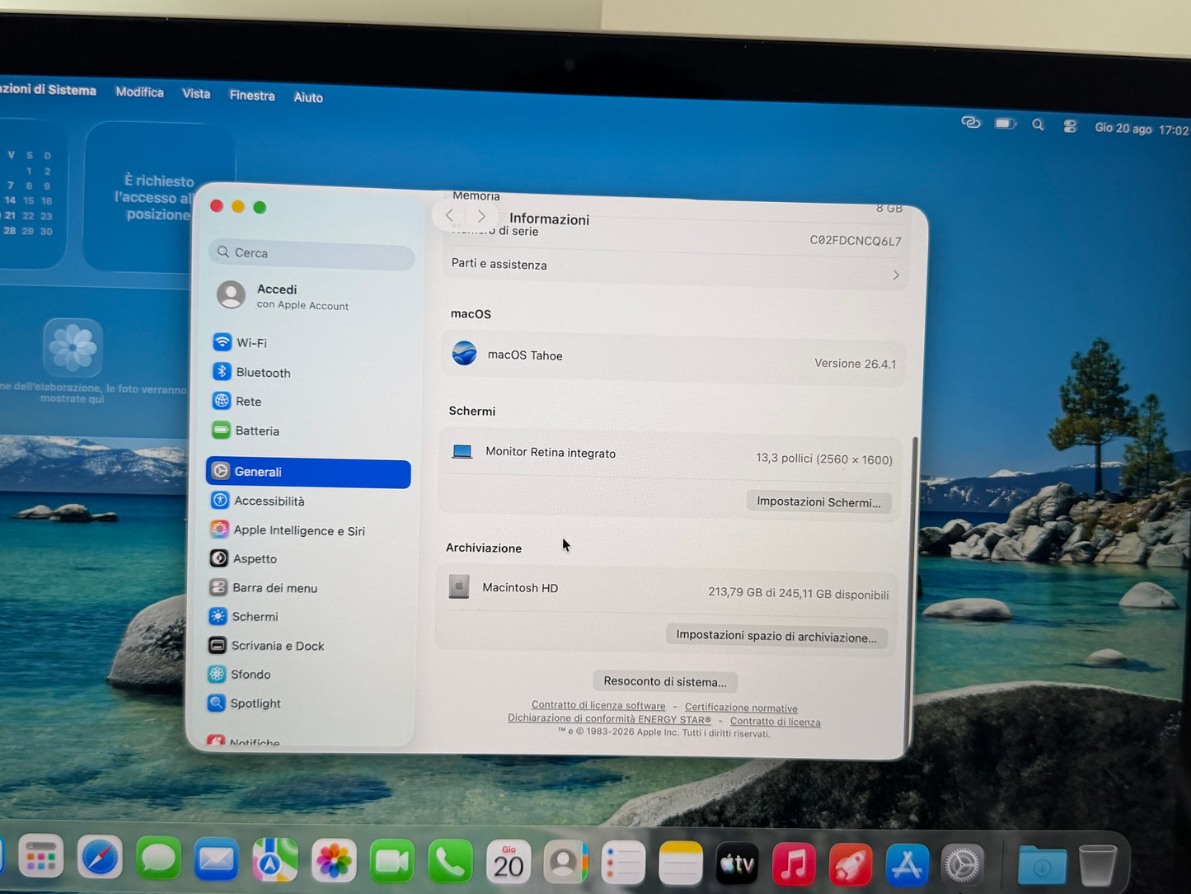Open Calendar icon in the Dock
Viewport: 1191px width, 894px height.
(509, 863)
